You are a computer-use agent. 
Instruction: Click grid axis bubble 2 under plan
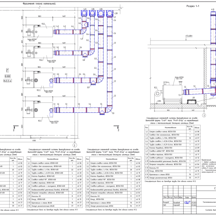tap(74, 144)
